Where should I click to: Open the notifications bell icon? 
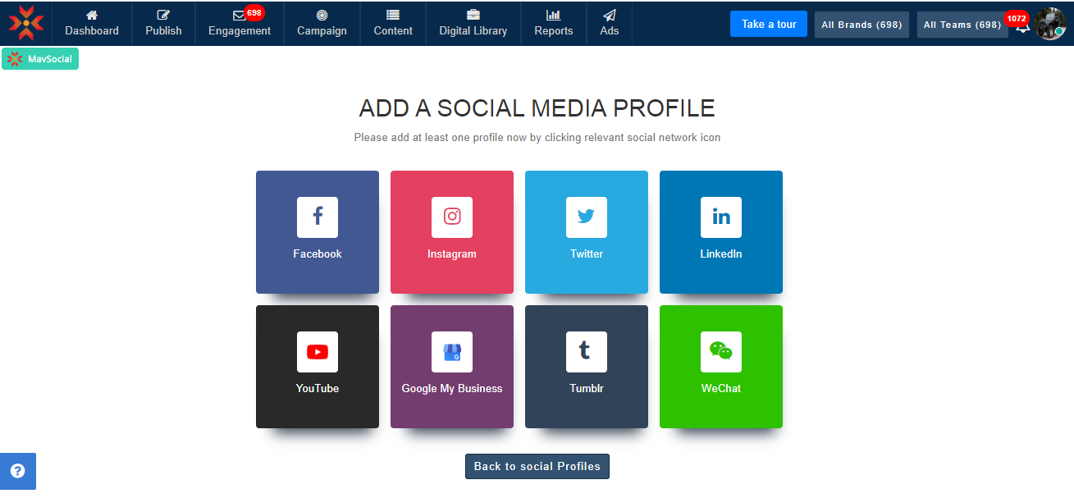[1022, 26]
